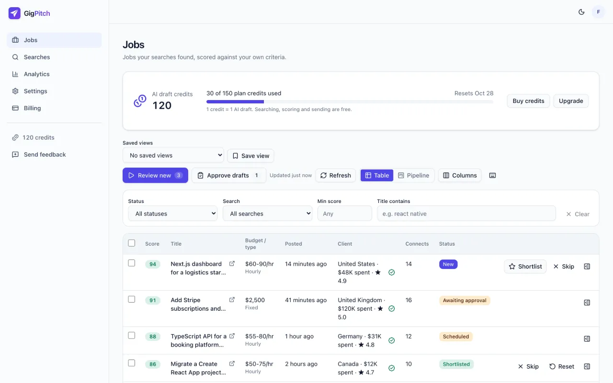Click the Title contains input field
Image resolution: width=613 pixels, height=383 pixels.
[466, 214]
